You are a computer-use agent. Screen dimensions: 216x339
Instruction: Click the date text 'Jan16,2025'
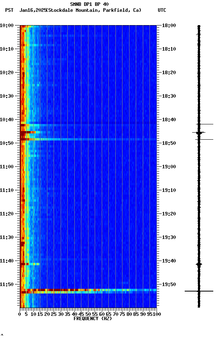(x=33, y=10)
